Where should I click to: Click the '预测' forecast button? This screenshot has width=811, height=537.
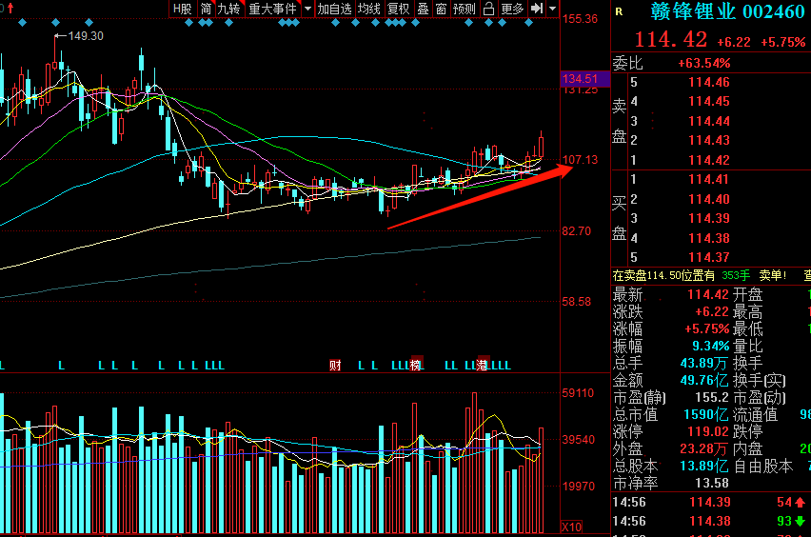(x=465, y=9)
